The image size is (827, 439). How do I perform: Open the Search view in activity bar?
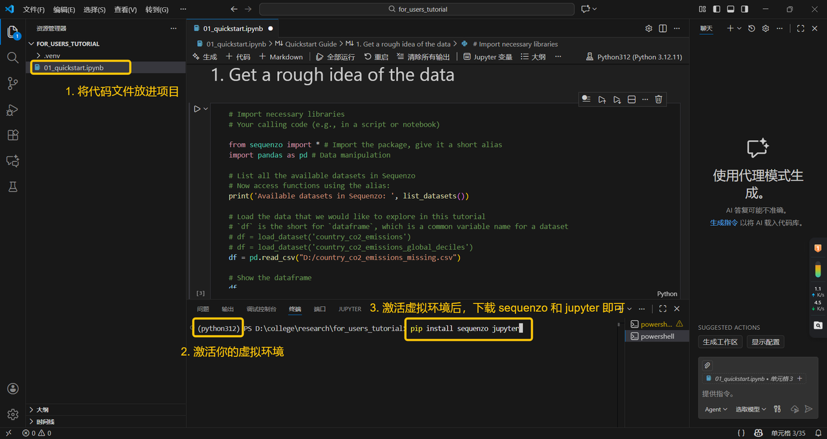12,57
